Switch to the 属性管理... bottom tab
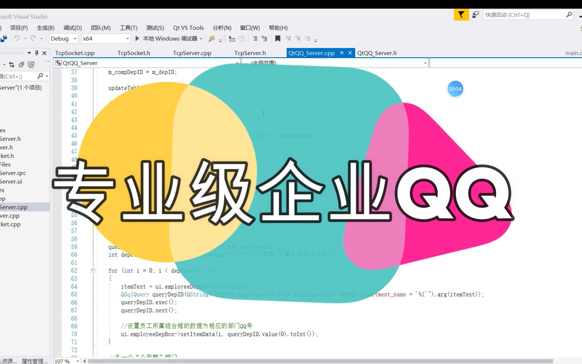582x364 pixels. pos(35,361)
